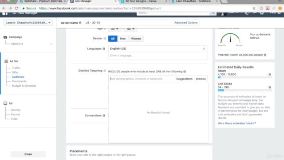
Task: Click the Placements section heading
Action: [79, 151]
